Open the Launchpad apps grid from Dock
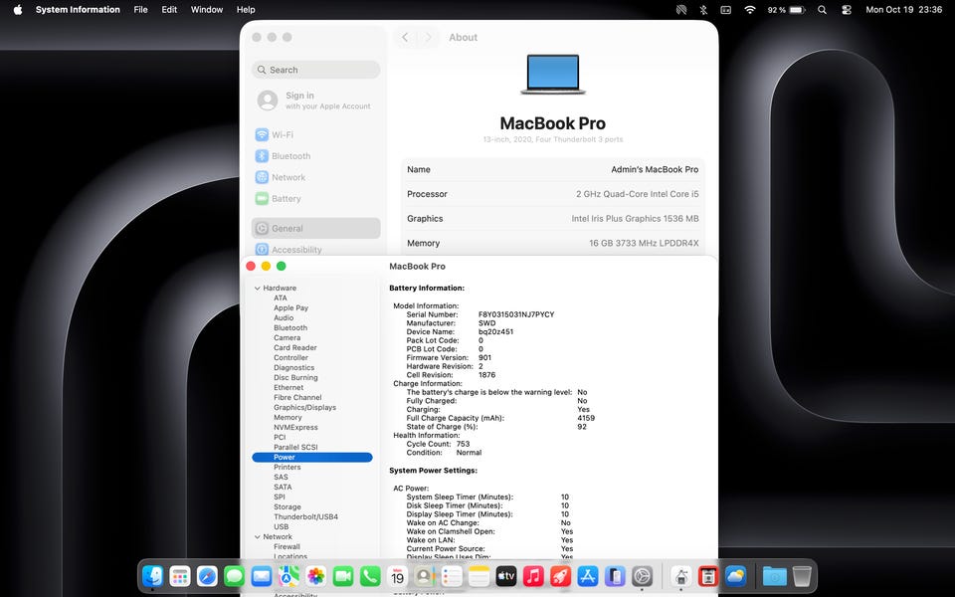Screen dimensions: 955x597 tap(180, 576)
